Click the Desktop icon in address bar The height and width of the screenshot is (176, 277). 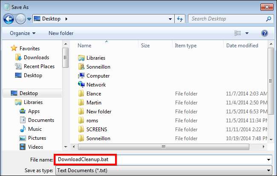click(x=37, y=19)
